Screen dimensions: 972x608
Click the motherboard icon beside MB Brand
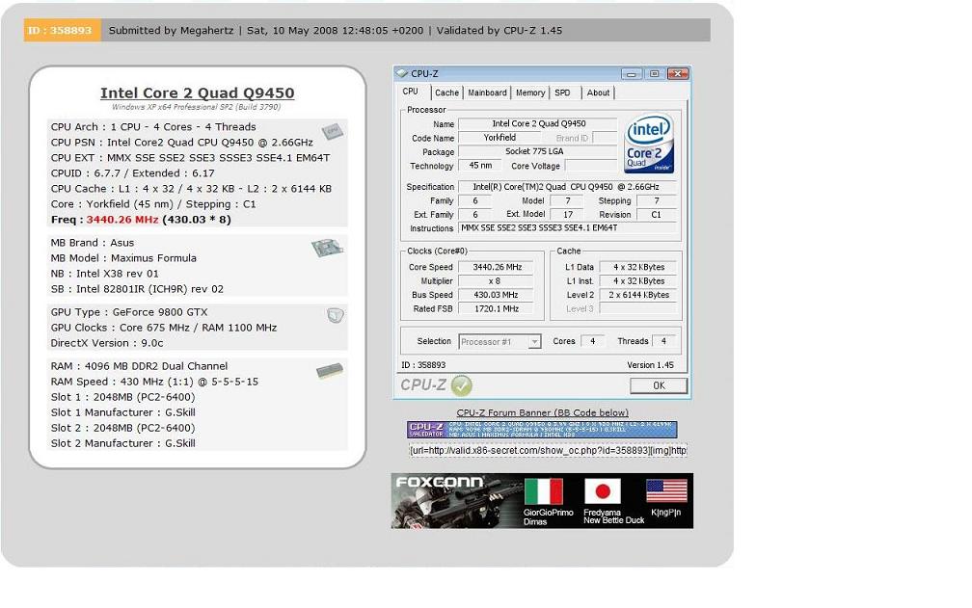click(x=327, y=248)
